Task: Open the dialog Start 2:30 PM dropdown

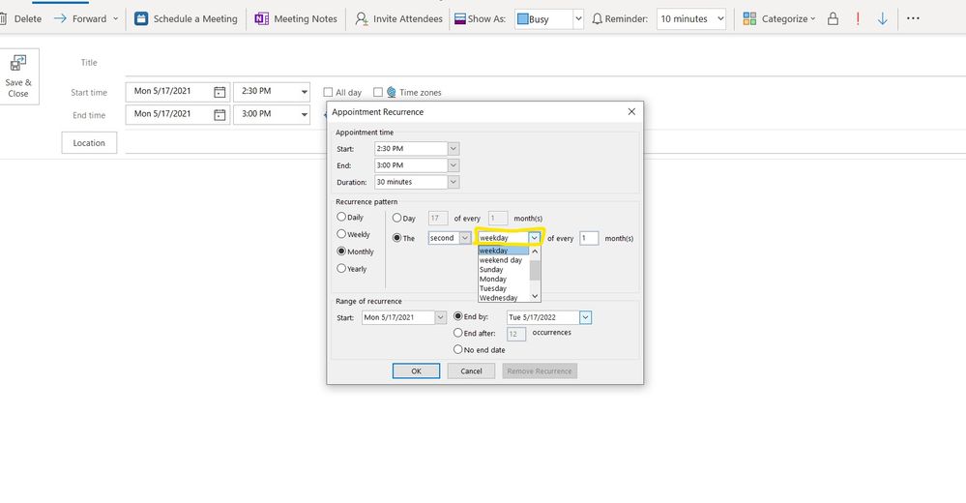Action: pos(453,149)
